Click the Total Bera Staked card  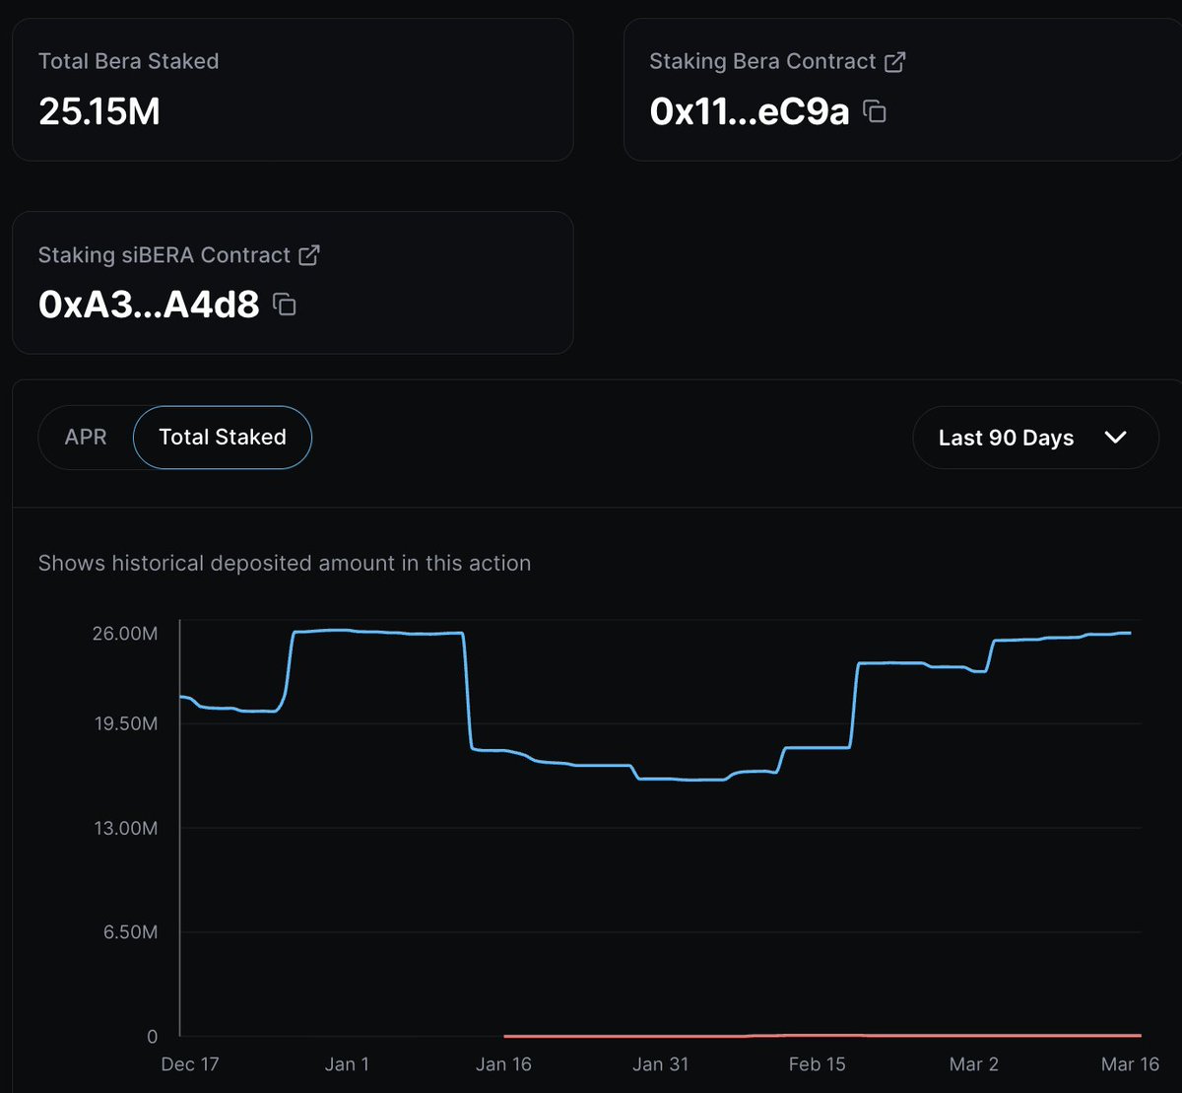293,90
